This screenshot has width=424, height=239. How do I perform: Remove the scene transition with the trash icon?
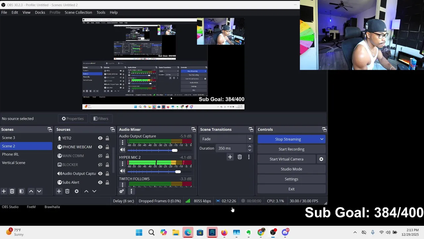239,157
